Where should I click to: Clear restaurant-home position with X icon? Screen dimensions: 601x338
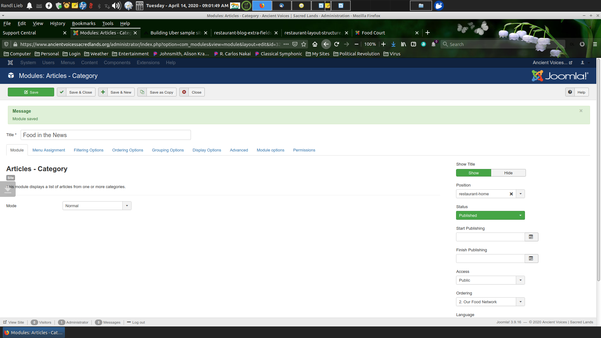511,194
